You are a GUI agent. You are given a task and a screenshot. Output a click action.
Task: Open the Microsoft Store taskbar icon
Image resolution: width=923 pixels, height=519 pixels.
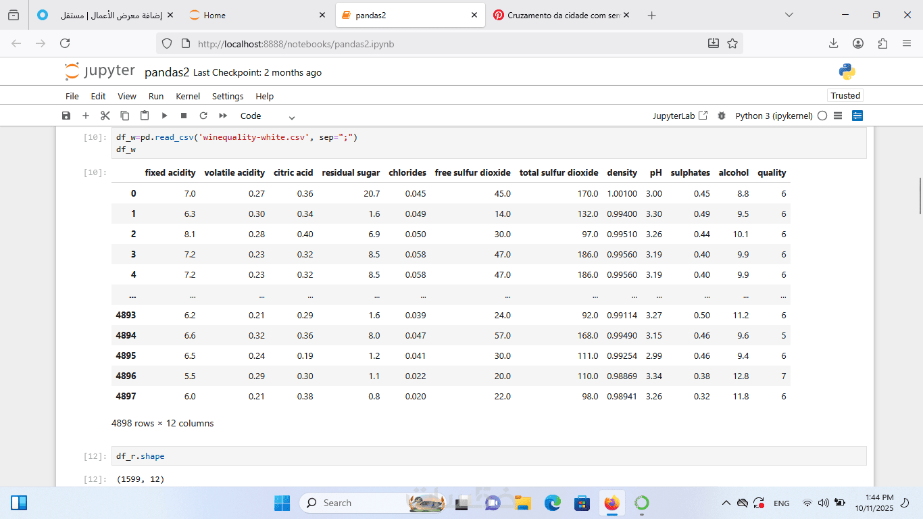click(x=582, y=503)
